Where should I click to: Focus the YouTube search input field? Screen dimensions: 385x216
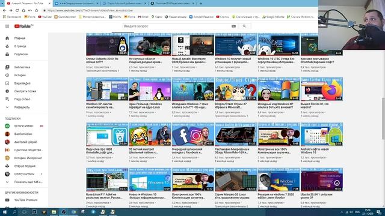177,26
